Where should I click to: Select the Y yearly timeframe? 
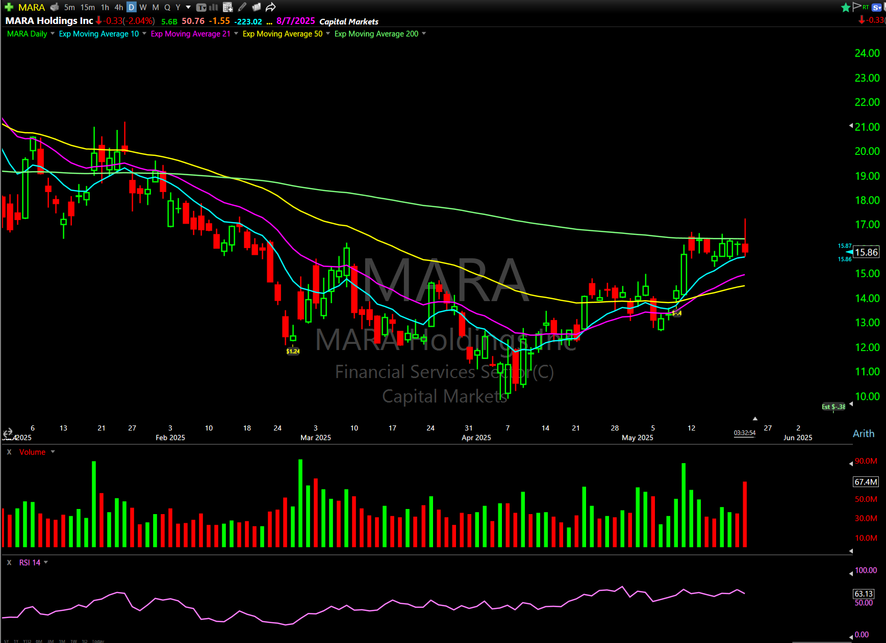(x=178, y=7)
